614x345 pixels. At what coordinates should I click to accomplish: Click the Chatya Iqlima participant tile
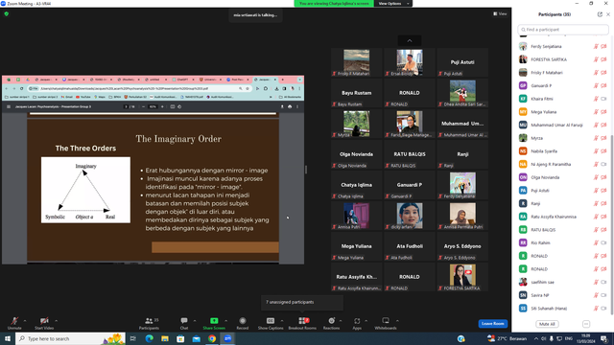pos(356,185)
